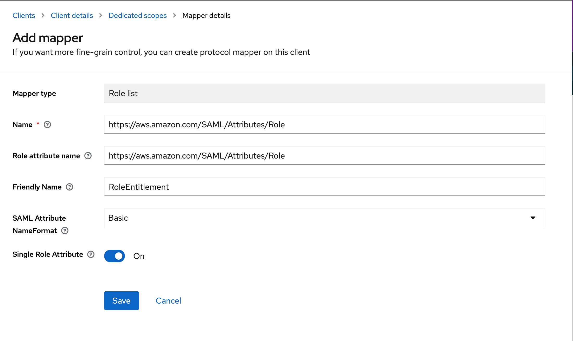Open the Single Role Attribute help icon
The height and width of the screenshot is (341, 573).
click(90, 255)
